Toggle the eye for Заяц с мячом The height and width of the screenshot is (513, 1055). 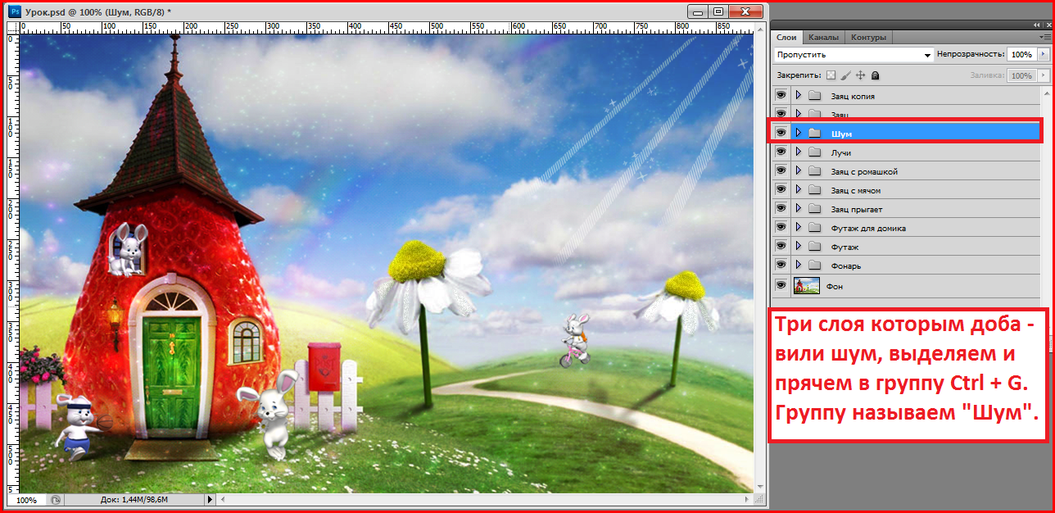coord(781,189)
